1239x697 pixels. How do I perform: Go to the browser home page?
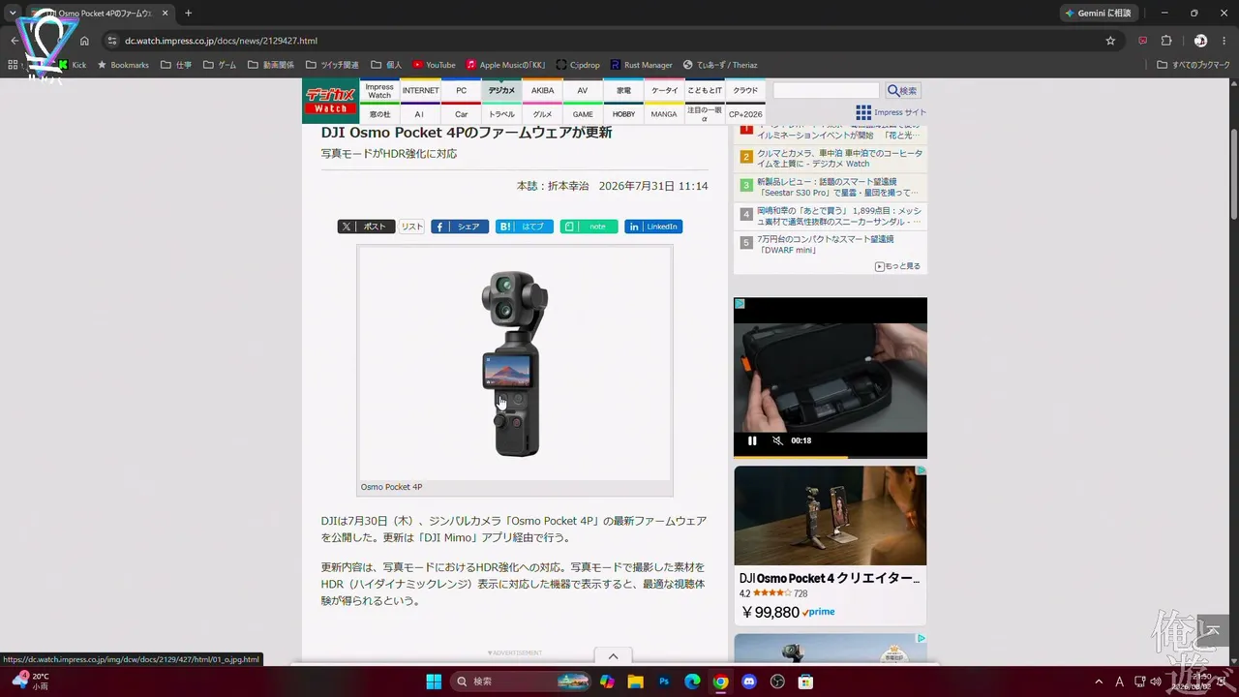point(84,41)
